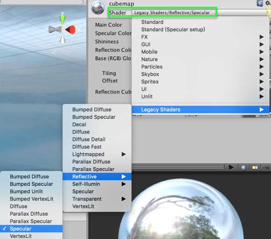
Task: Click the white downward gizmo cone
Action: coord(63,39)
